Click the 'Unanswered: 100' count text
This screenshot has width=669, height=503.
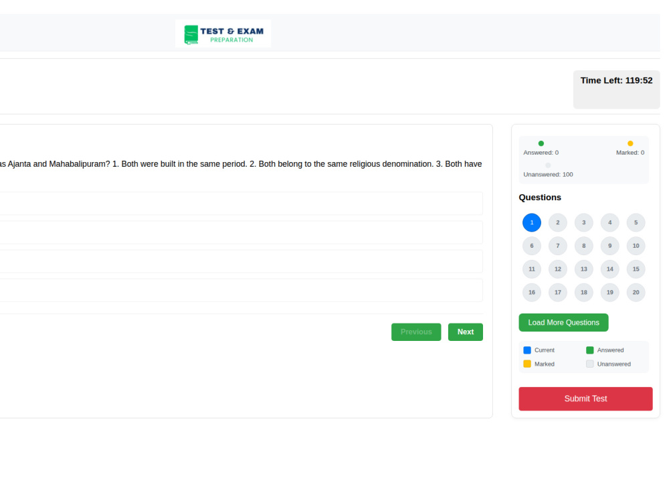coord(549,174)
